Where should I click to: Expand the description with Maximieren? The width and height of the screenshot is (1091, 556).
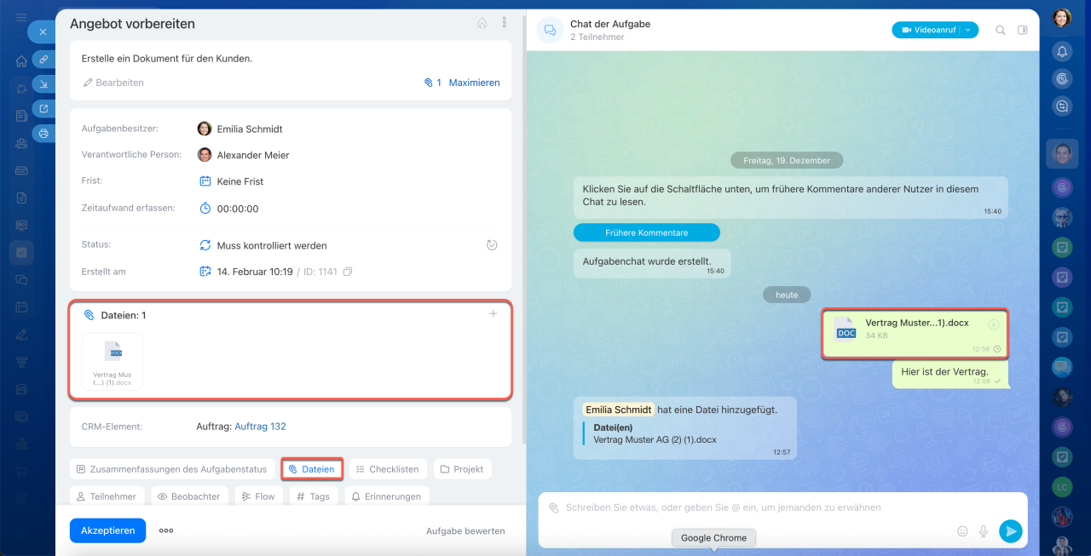tap(475, 83)
